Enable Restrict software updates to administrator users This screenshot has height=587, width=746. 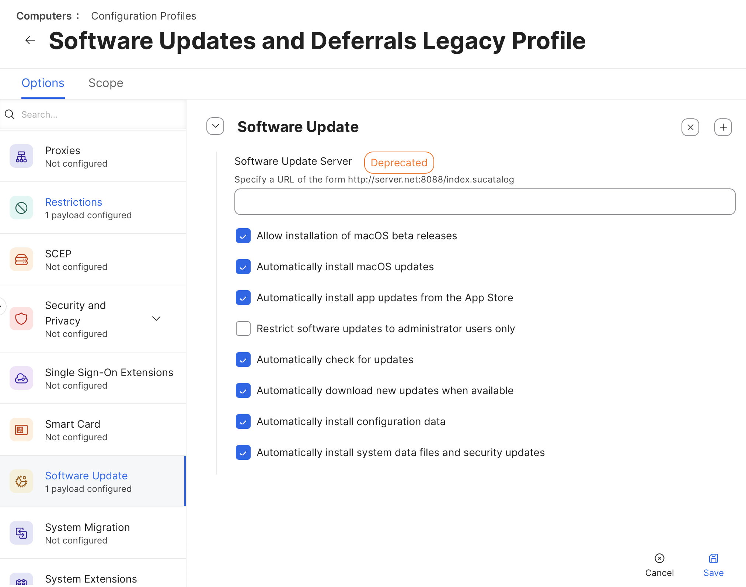tap(243, 329)
